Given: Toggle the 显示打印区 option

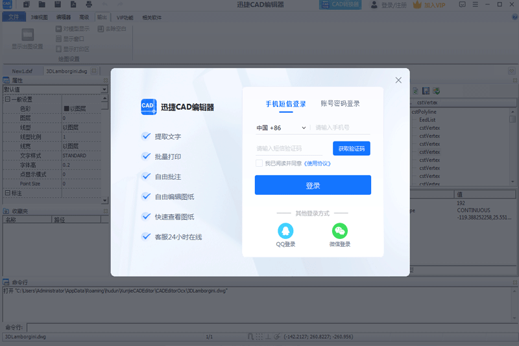Looking at the screenshot, I should (x=73, y=49).
